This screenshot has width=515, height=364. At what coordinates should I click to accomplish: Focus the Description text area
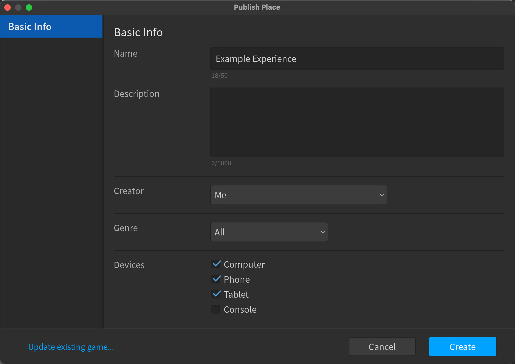tap(357, 122)
